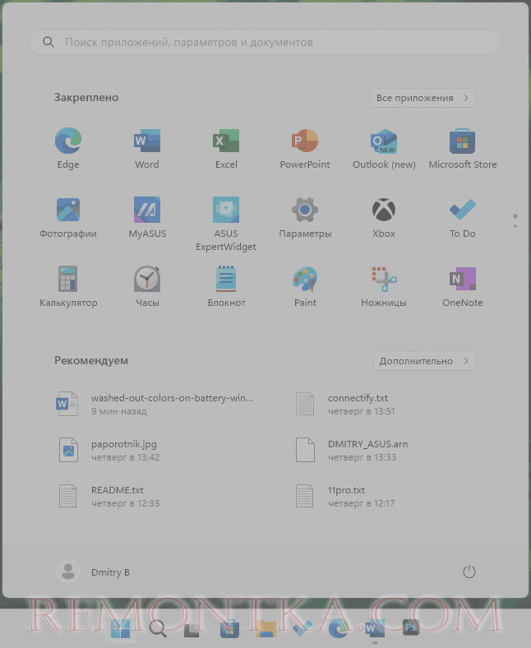
Task: Open the Фотографии app
Action: [x=68, y=218]
